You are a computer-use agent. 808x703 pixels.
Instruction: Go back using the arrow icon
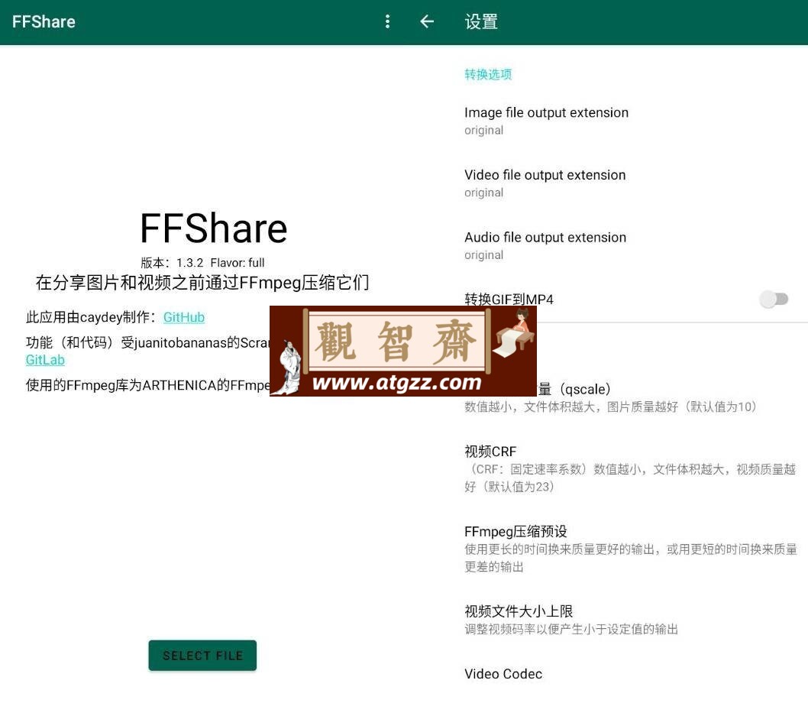[427, 21]
